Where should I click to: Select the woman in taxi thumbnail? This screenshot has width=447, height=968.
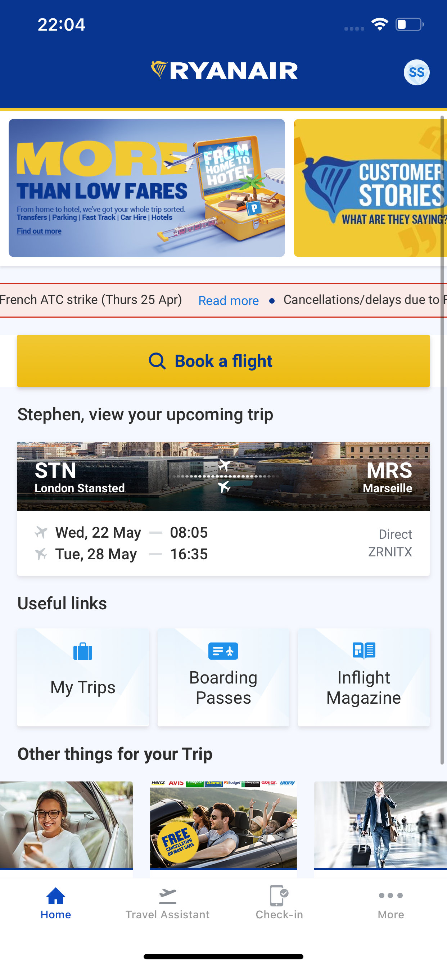(66, 826)
